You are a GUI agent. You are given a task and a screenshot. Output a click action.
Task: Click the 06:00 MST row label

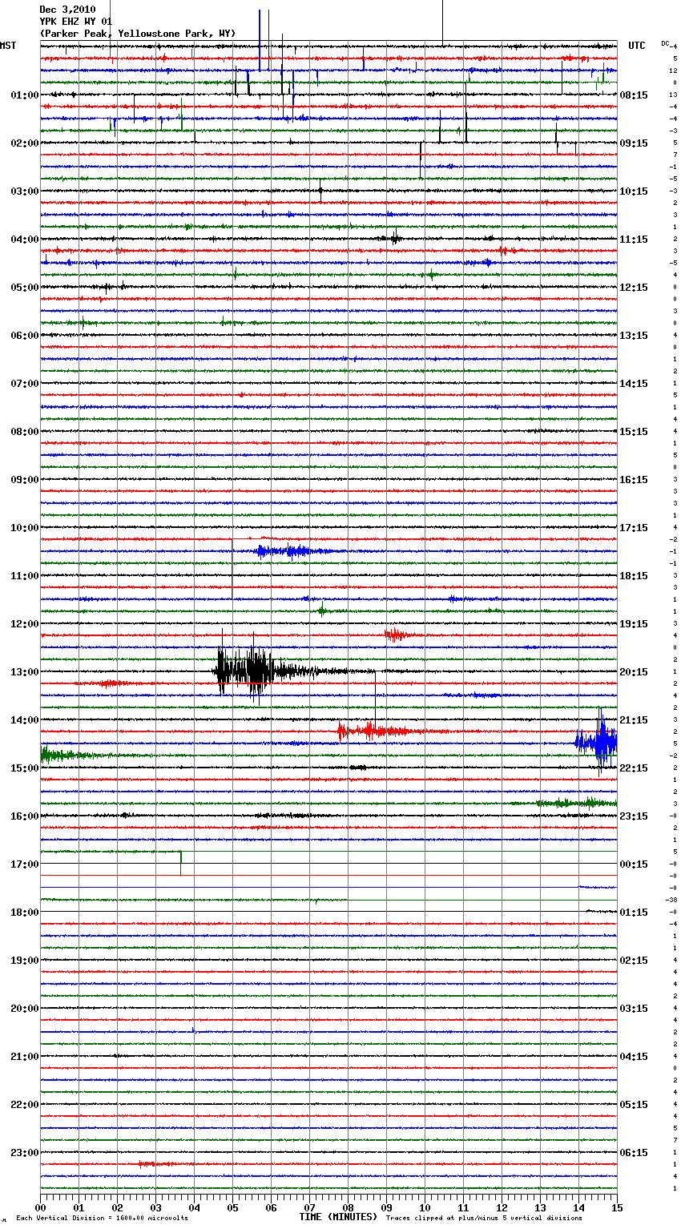coord(25,336)
